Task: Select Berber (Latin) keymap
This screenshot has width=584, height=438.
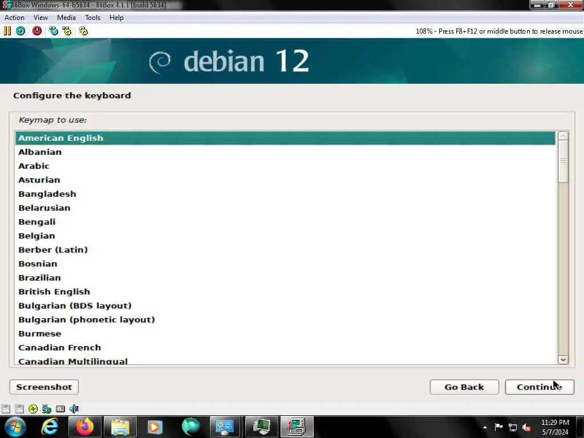Action: [285, 250]
